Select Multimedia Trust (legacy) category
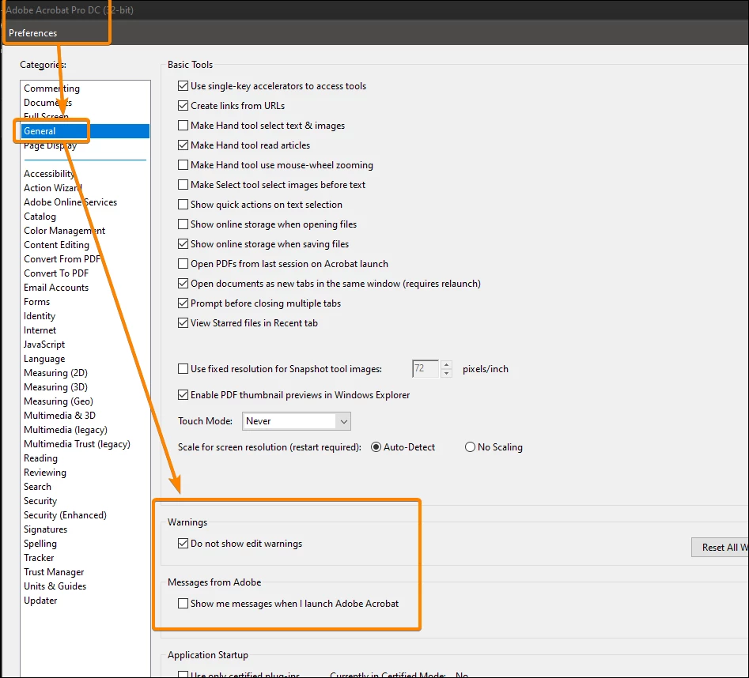The image size is (749, 678). (77, 444)
